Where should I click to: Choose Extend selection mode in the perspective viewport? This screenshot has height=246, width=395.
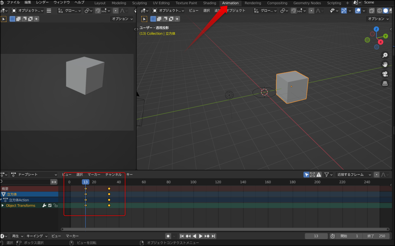[x=159, y=19]
